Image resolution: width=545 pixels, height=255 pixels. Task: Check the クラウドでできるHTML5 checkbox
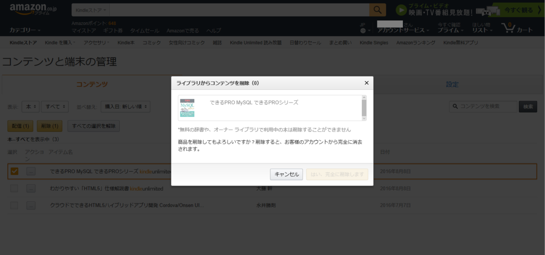[x=14, y=206]
